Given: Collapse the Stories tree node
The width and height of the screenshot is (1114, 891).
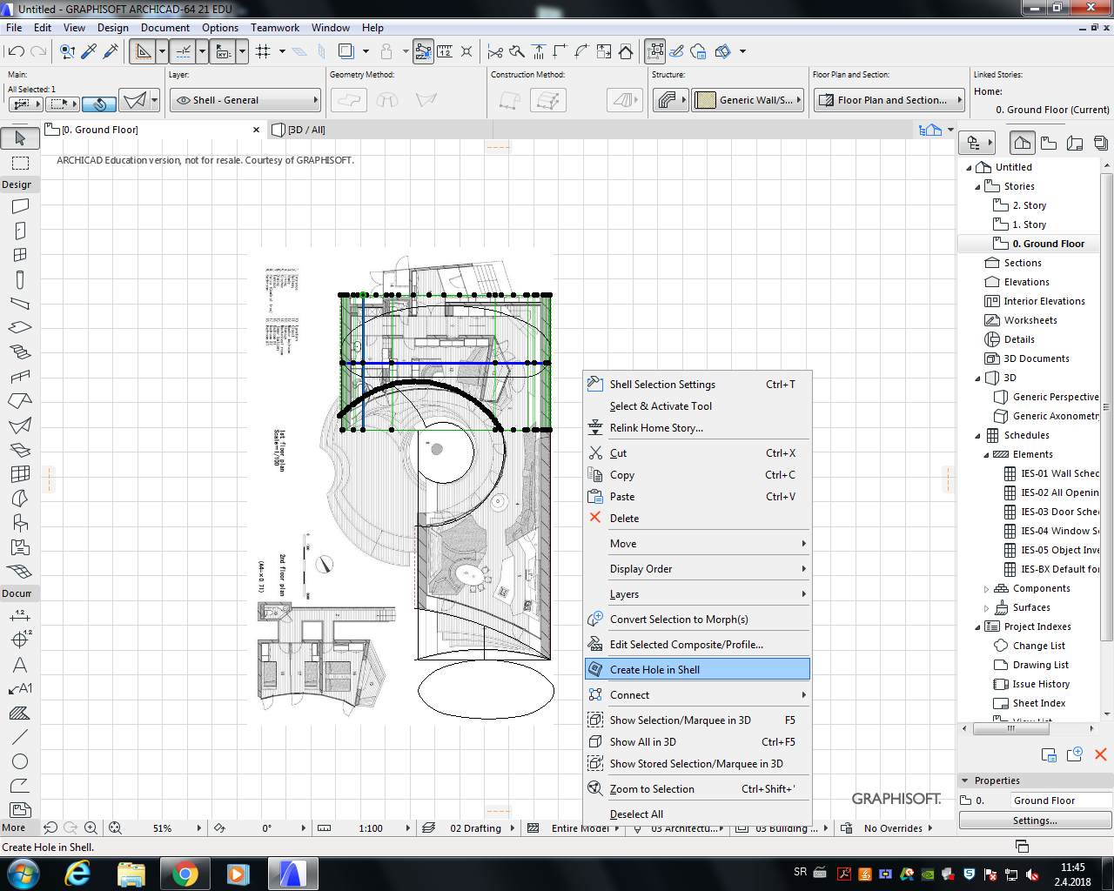Looking at the screenshot, I should 977,186.
